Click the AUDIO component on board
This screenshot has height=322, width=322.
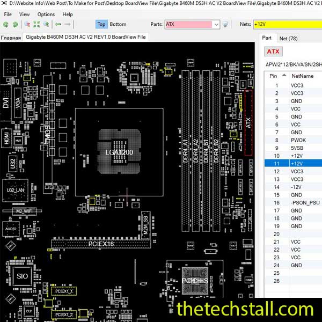point(11,229)
